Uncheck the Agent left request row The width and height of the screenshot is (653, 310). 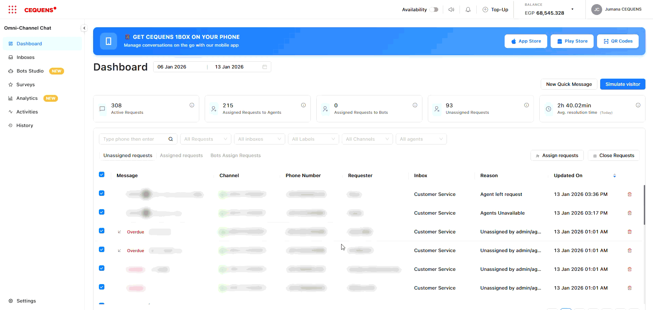click(102, 193)
